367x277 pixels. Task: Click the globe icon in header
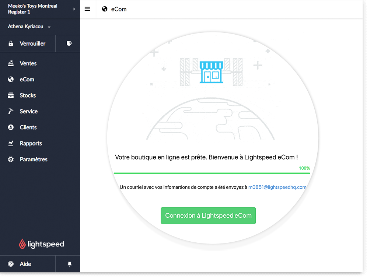click(x=105, y=9)
